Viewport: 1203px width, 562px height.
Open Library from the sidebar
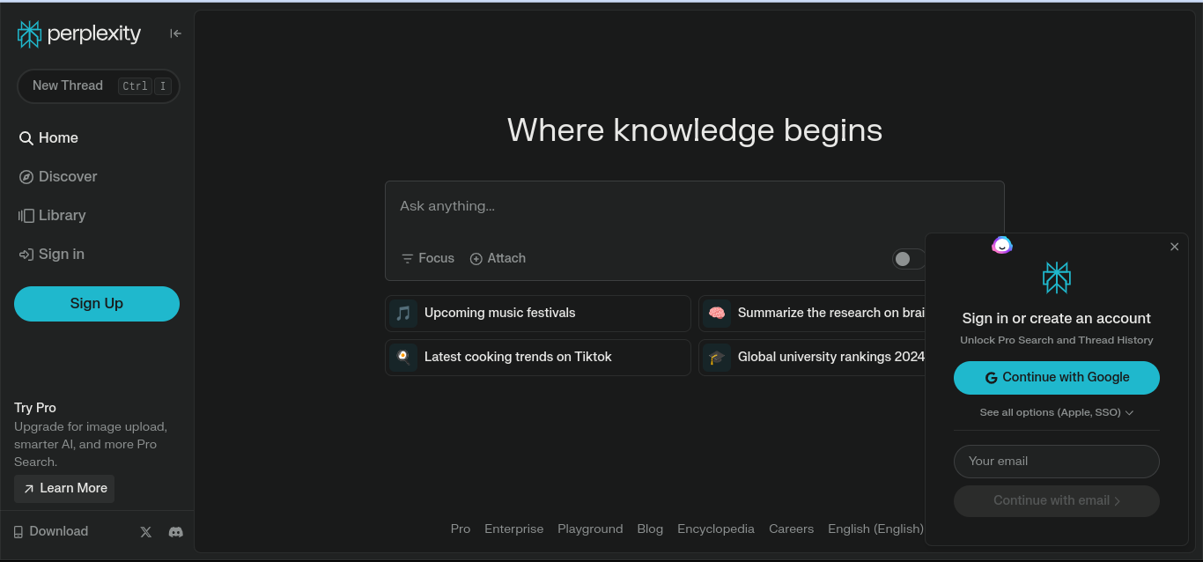pyautogui.click(x=52, y=215)
